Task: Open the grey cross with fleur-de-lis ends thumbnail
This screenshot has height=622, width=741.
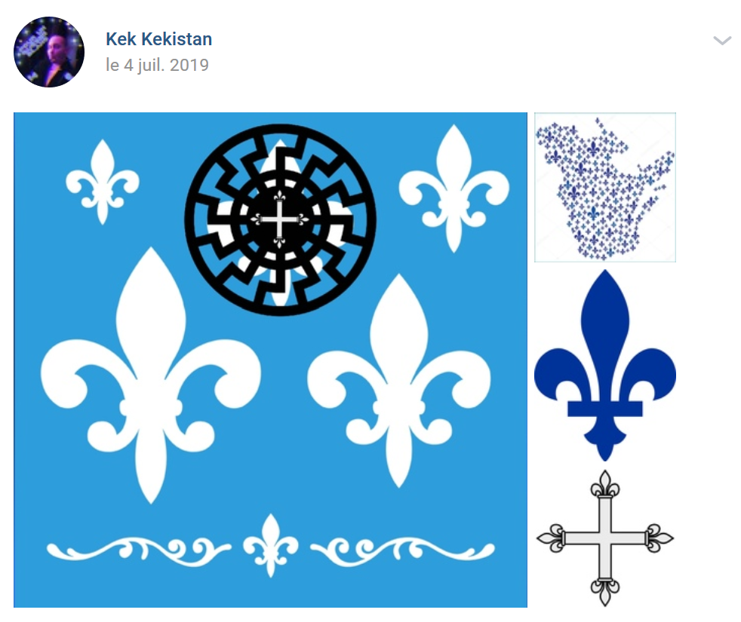Action: 605,538
